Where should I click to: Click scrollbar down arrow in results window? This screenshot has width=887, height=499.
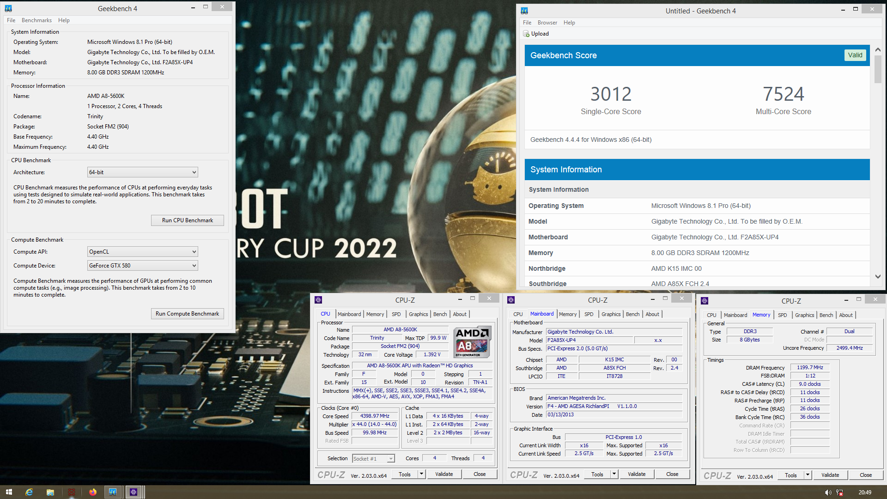(x=878, y=277)
